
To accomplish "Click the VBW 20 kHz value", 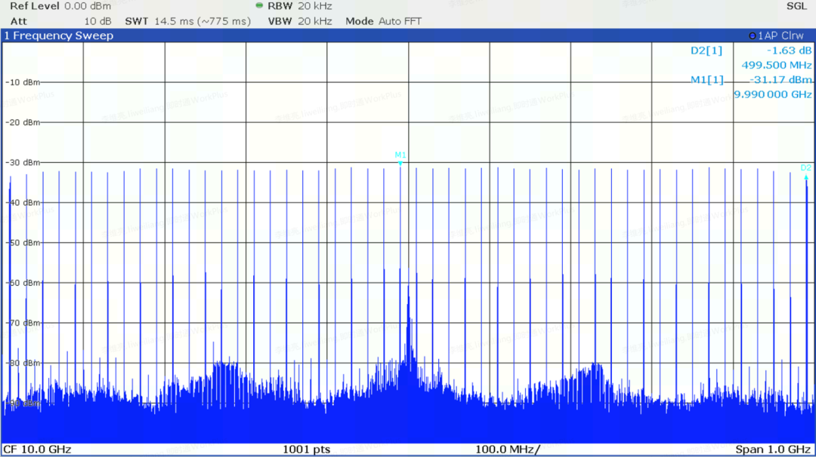I will point(300,21).
